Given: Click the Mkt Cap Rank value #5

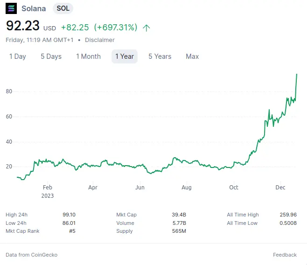Looking at the screenshot, I should [72, 231].
